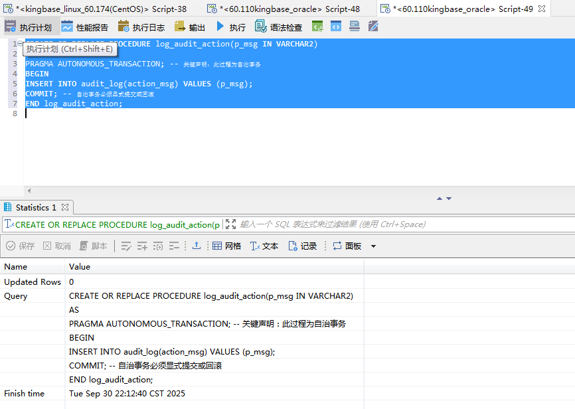Click the 执行计划 (explain plan) toolbar button

[x=28, y=27]
